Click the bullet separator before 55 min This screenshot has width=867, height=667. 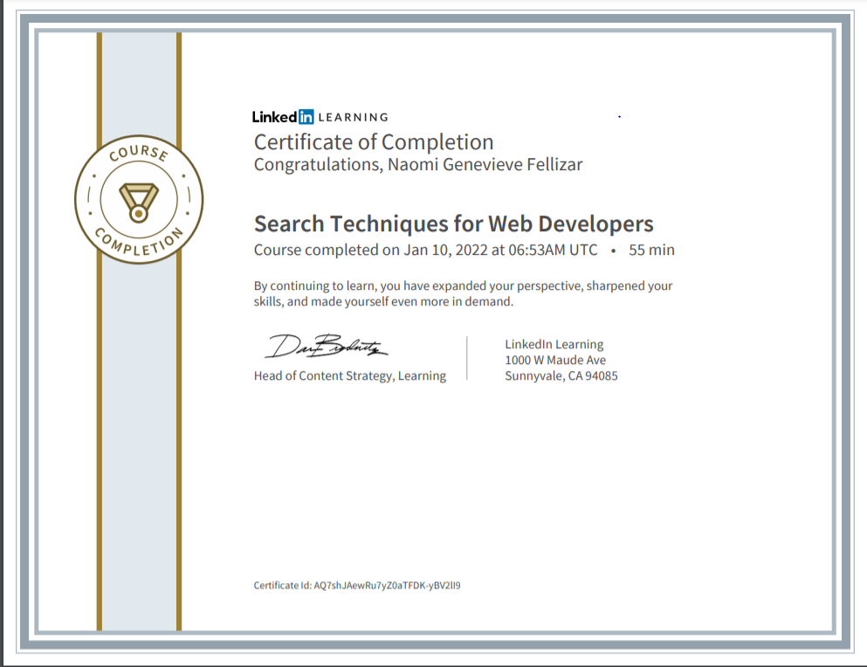point(614,251)
